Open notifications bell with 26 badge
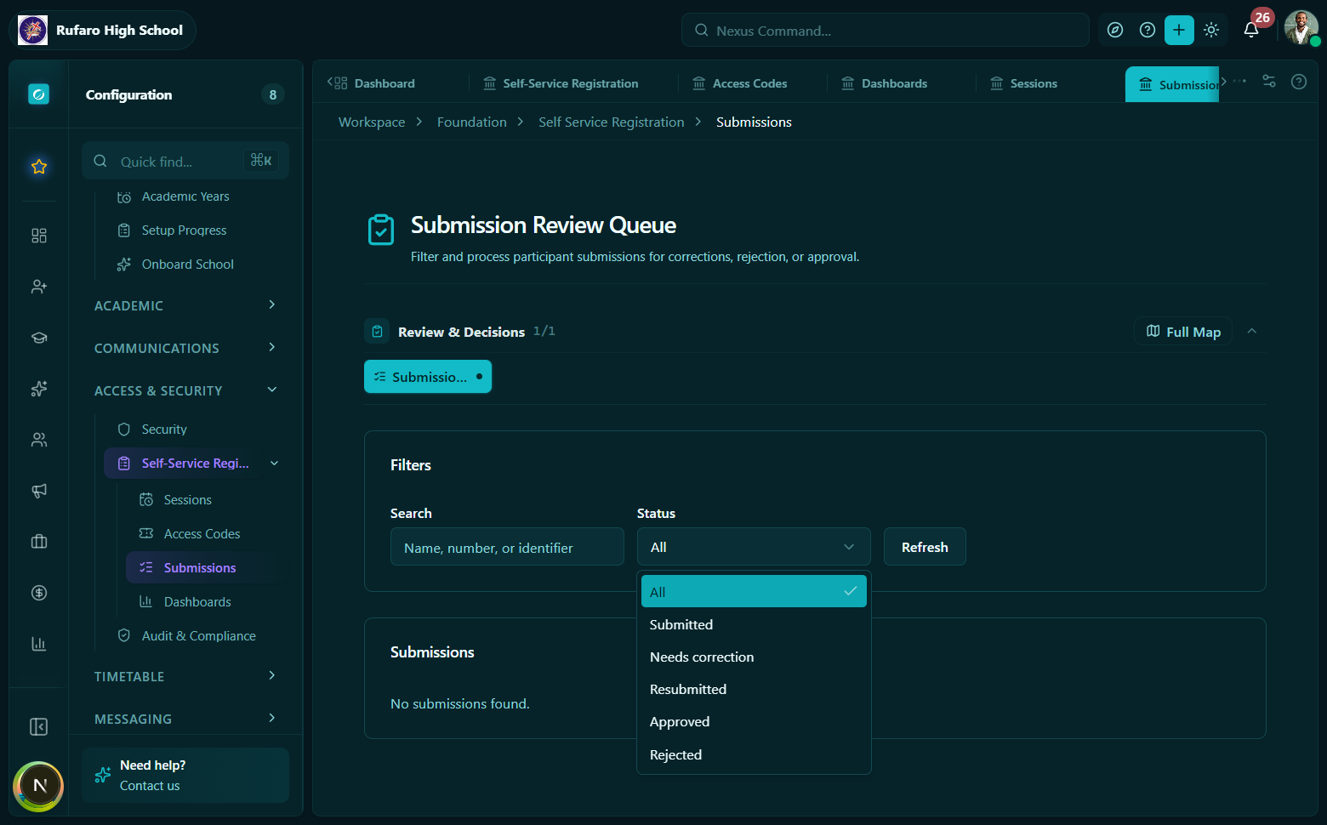 (1251, 31)
